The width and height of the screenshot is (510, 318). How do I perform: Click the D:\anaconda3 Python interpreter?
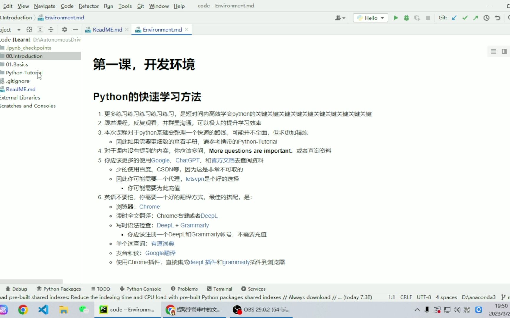click(479, 297)
